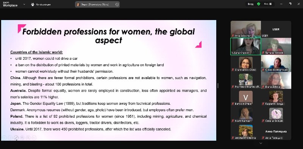The height and width of the screenshot is (149, 303).
Task: Click the bold 'Ukraine.' text on the slide
Action: pyautogui.click(x=17, y=129)
